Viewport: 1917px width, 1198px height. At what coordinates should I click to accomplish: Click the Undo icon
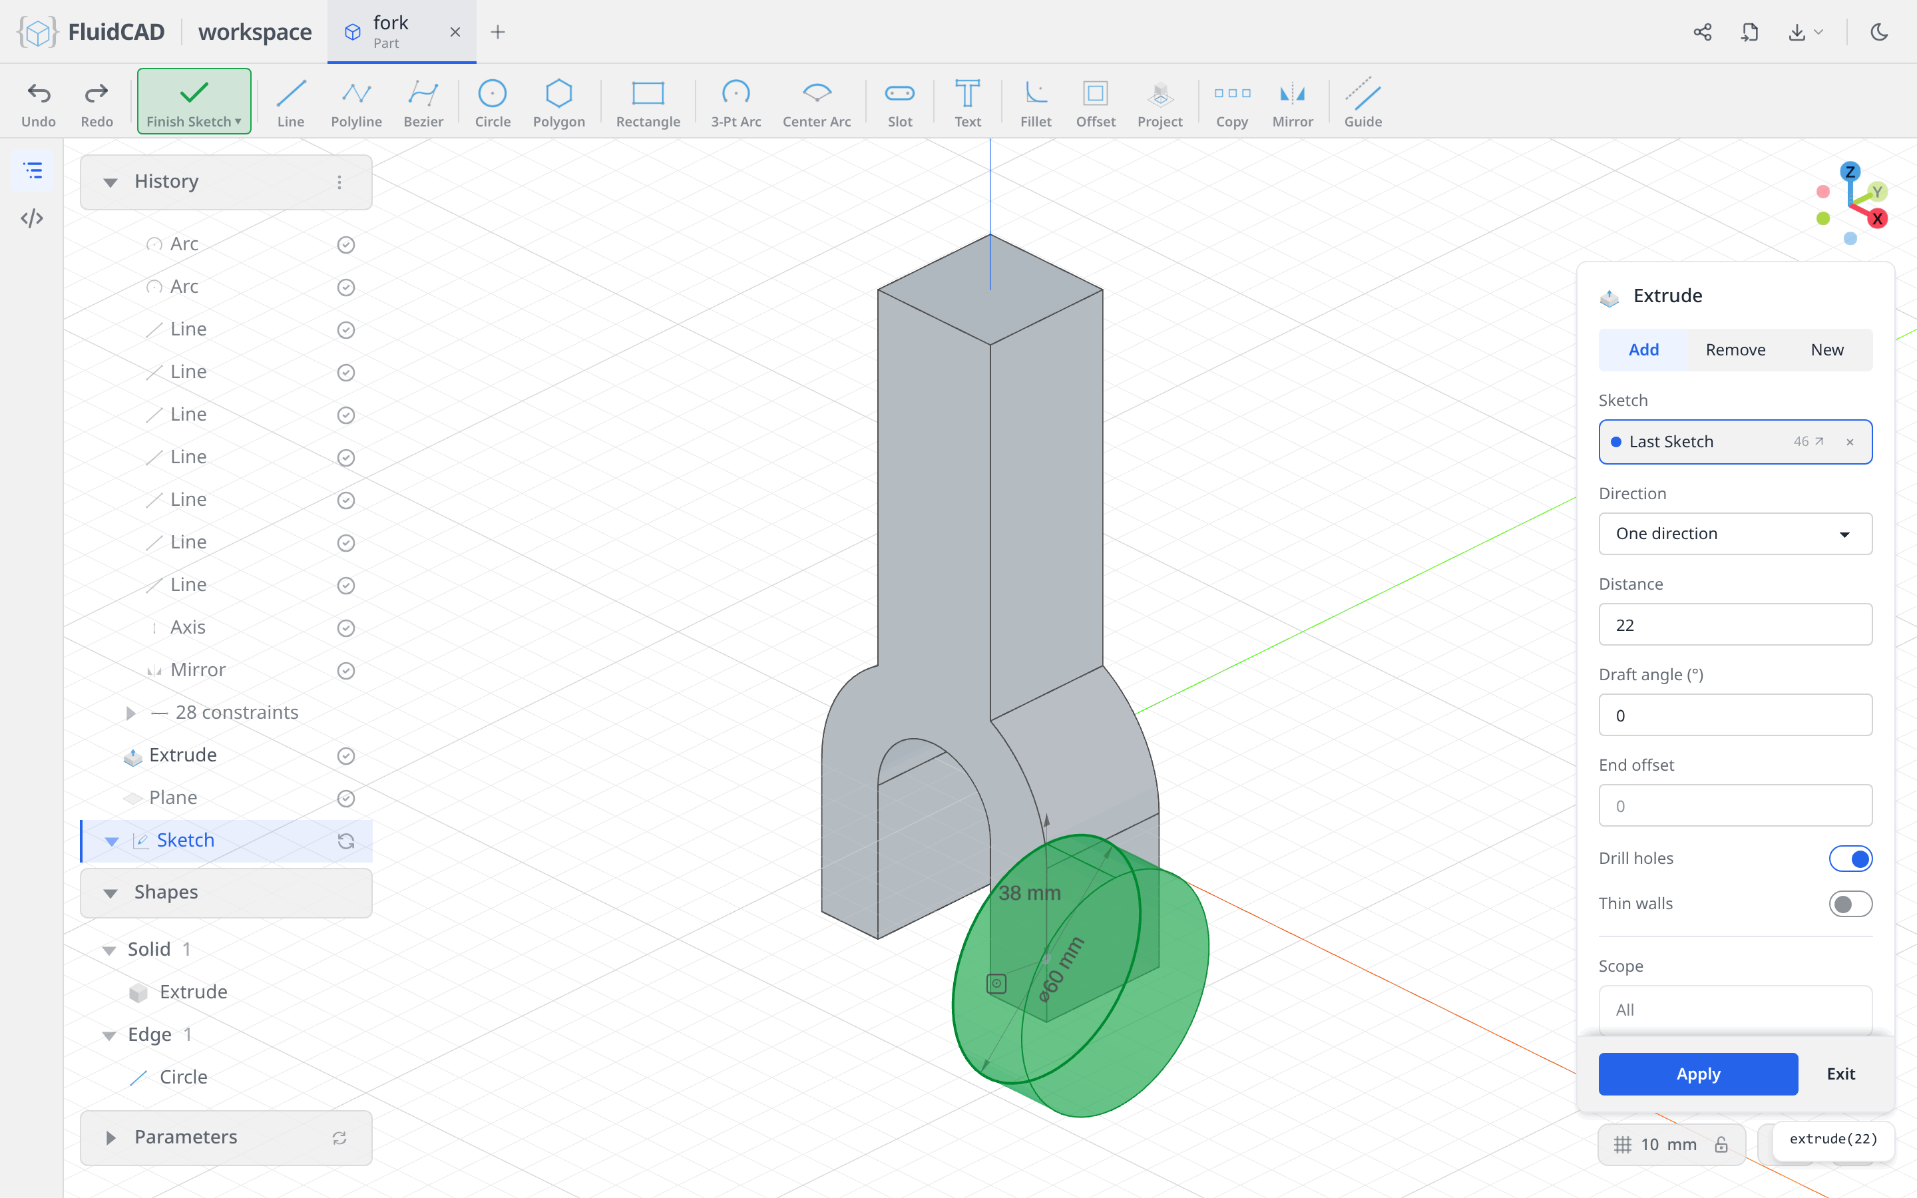click(x=38, y=93)
